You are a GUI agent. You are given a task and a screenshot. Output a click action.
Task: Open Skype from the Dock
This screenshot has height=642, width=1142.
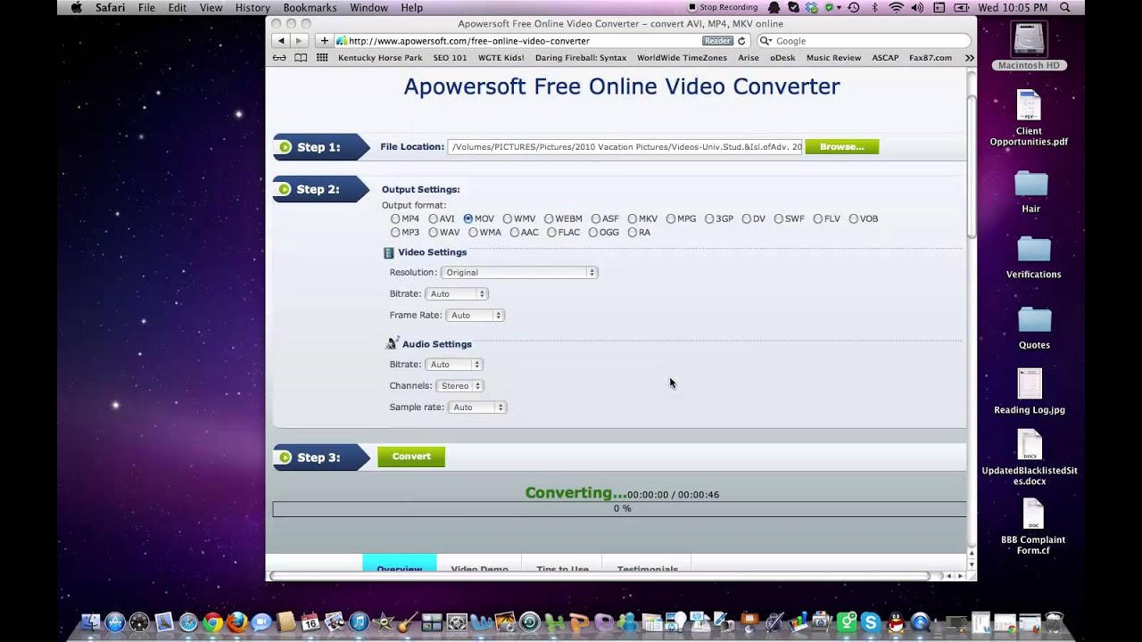pos(871,622)
